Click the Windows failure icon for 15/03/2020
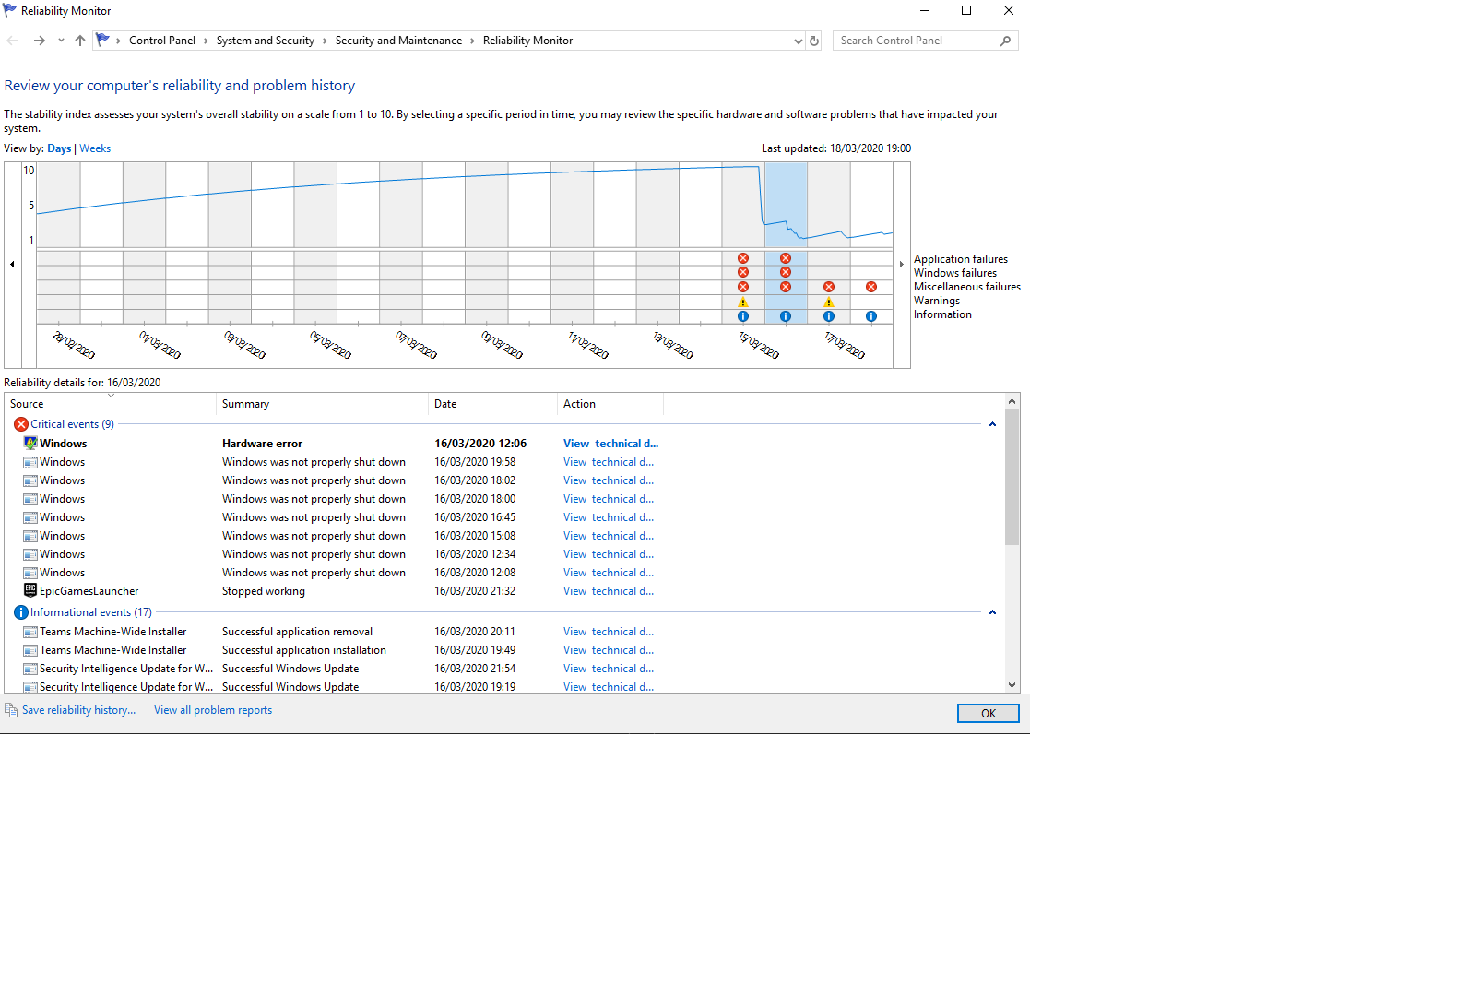 pyautogui.click(x=743, y=272)
